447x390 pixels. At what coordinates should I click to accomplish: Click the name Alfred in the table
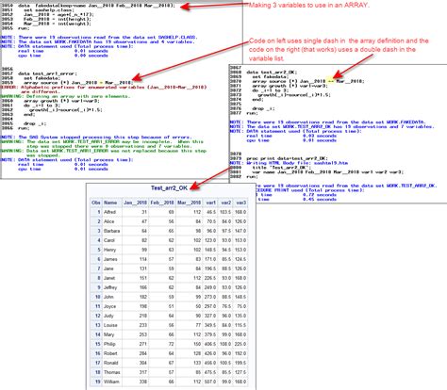[109, 212]
